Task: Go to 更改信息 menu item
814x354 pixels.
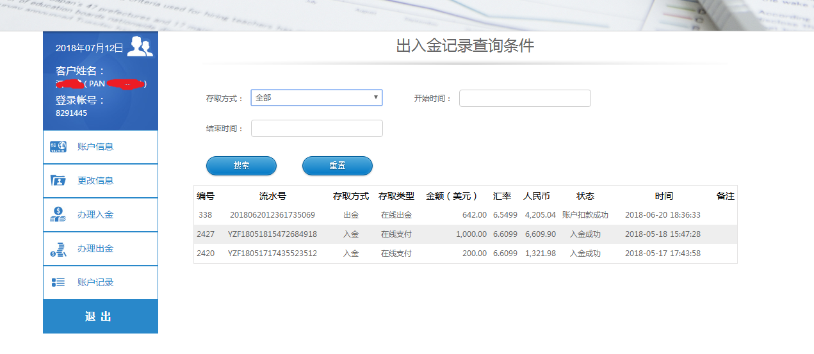Action: [x=95, y=181]
